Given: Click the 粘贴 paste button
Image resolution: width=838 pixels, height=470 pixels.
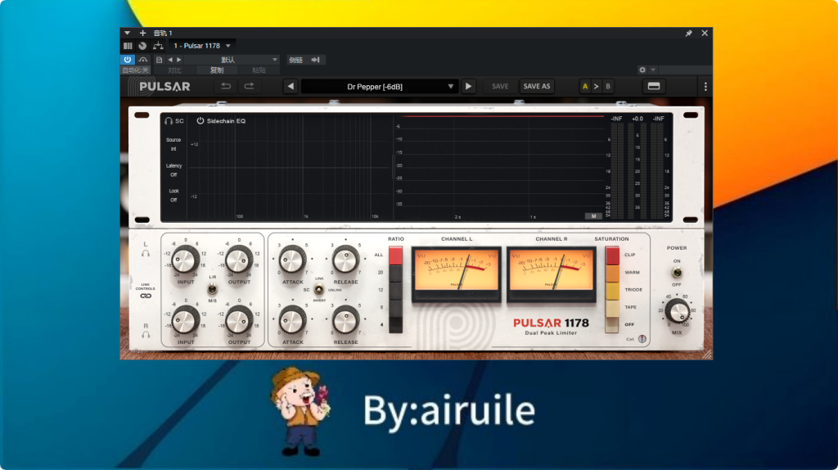Looking at the screenshot, I should tap(259, 70).
